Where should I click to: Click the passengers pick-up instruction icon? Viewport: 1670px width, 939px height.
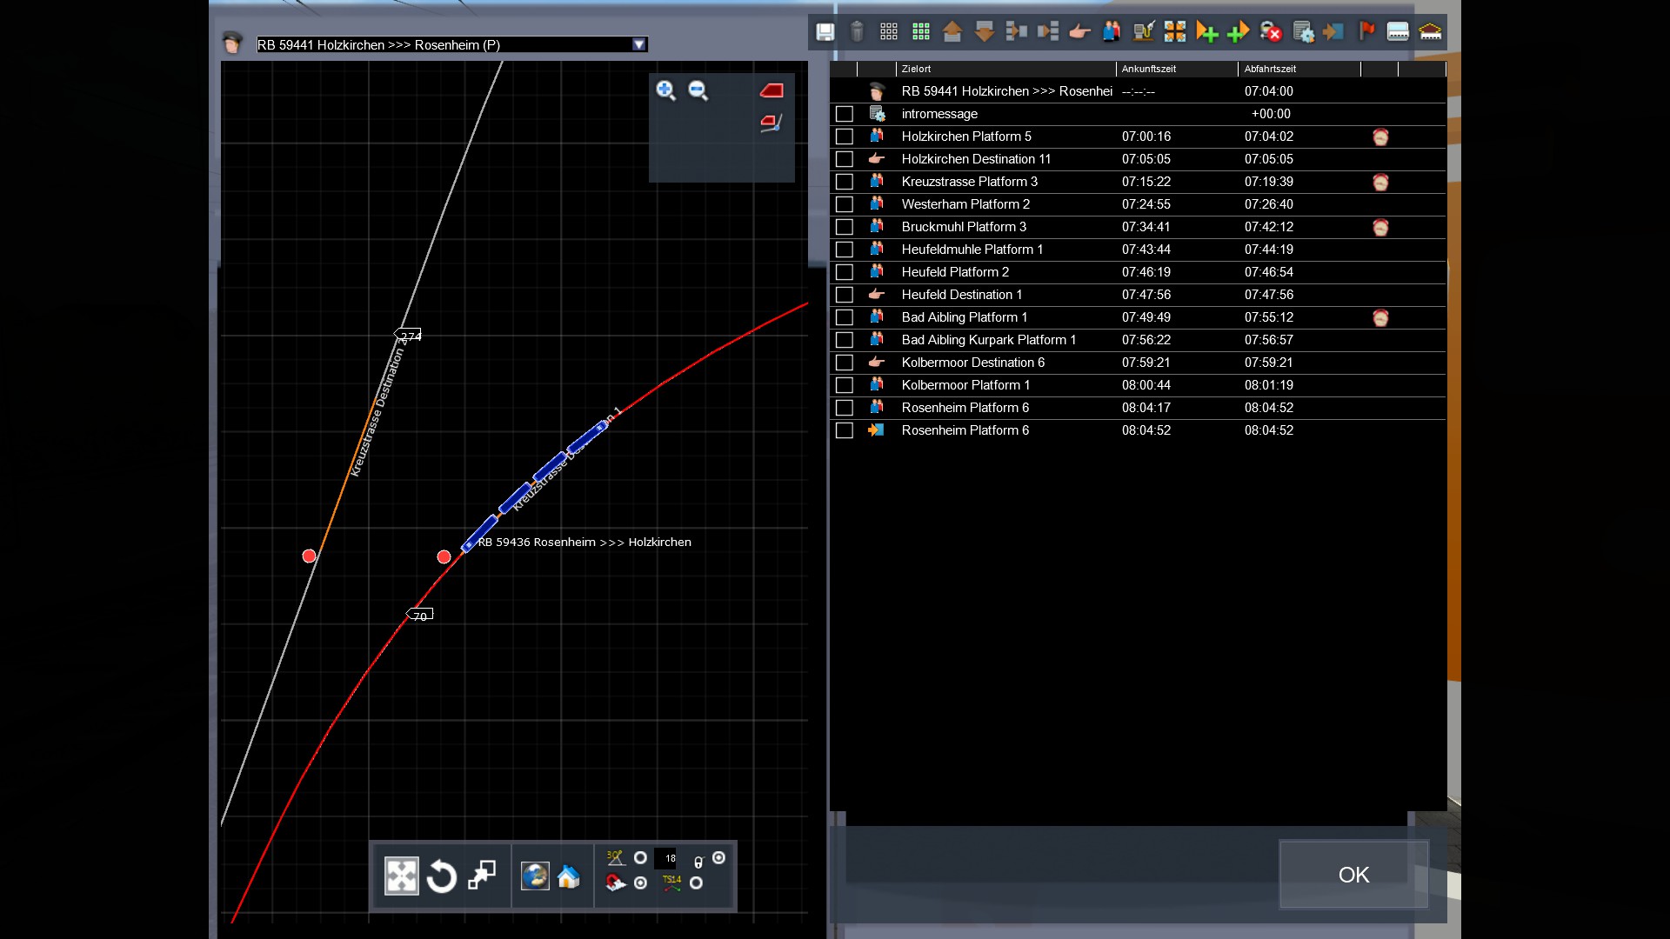(x=1112, y=32)
